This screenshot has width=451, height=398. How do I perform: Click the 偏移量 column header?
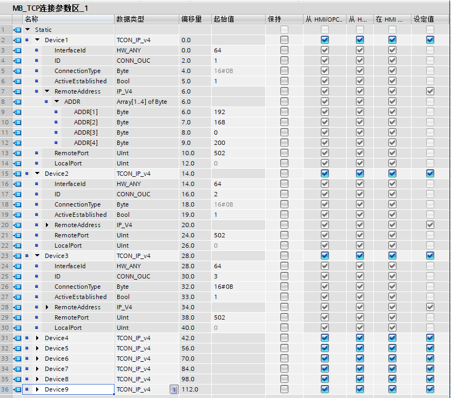tap(196, 19)
